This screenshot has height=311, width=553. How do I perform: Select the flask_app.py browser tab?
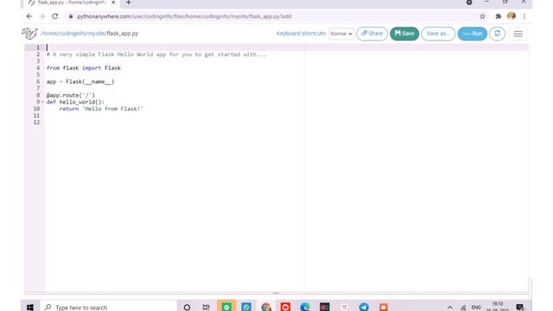tap(72, 3)
